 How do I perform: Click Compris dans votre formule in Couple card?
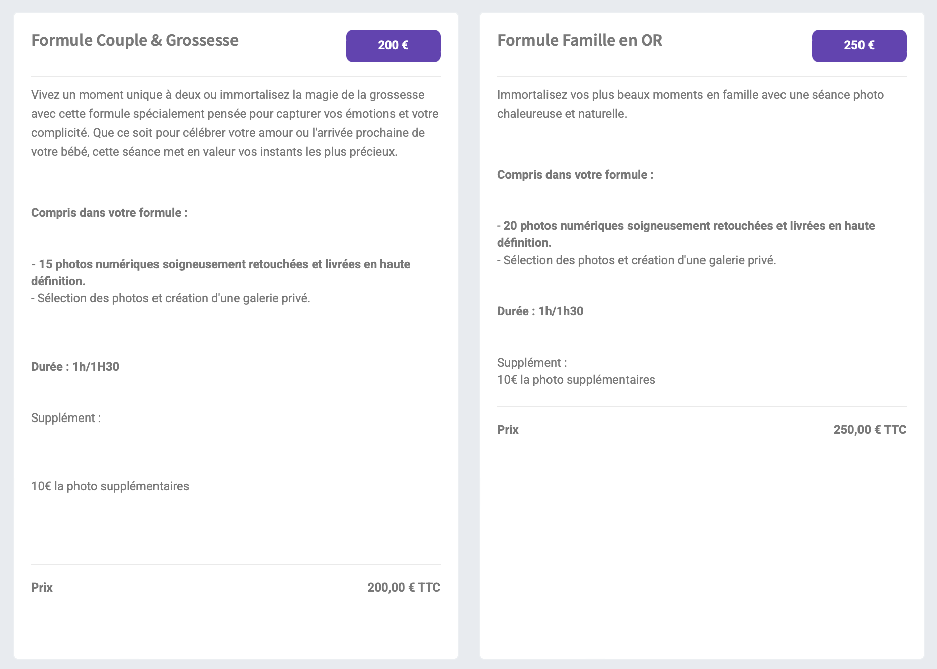pos(109,213)
